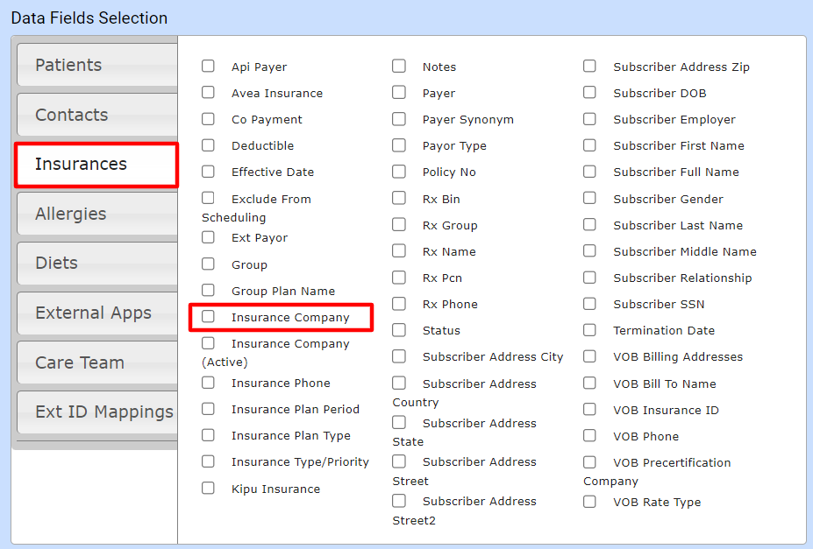Select the Kipu Insurance checkbox
Image resolution: width=813 pixels, height=549 pixels.
click(x=209, y=489)
